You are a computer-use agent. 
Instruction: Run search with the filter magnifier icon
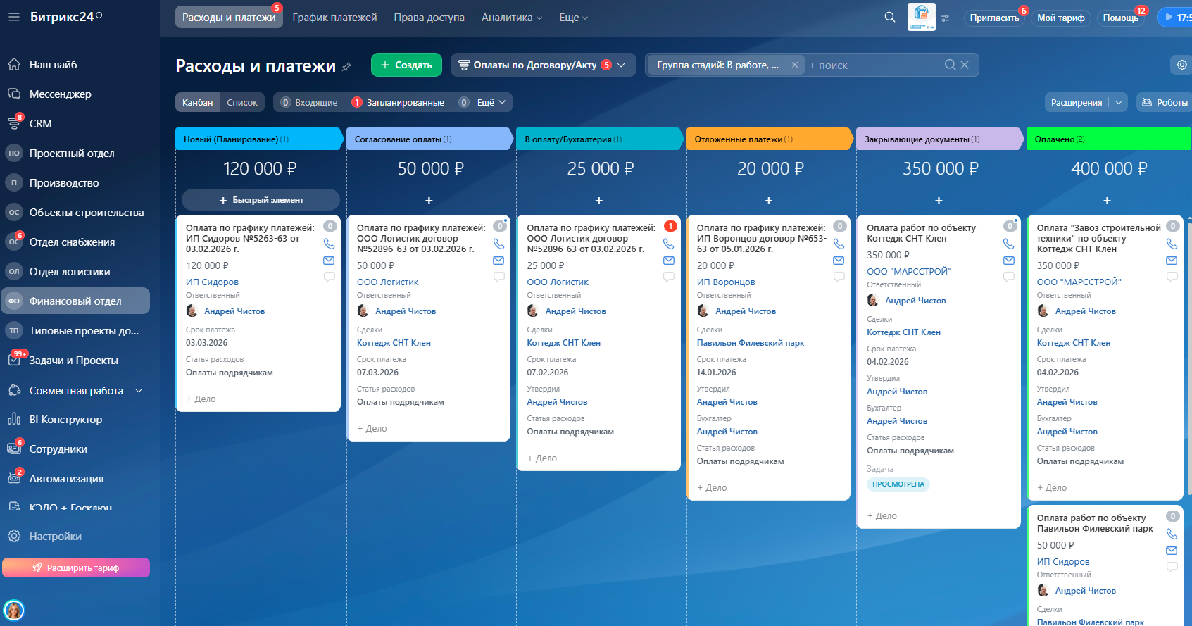(x=950, y=65)
